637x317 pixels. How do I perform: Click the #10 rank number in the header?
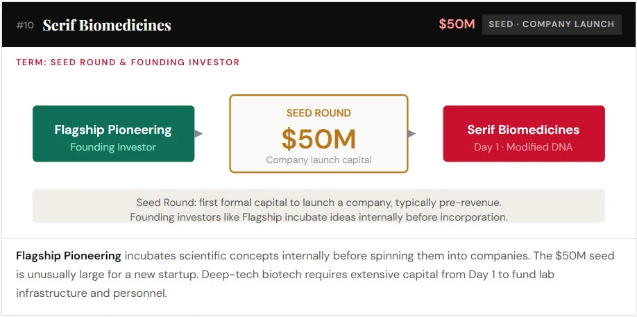pos(24,25)
